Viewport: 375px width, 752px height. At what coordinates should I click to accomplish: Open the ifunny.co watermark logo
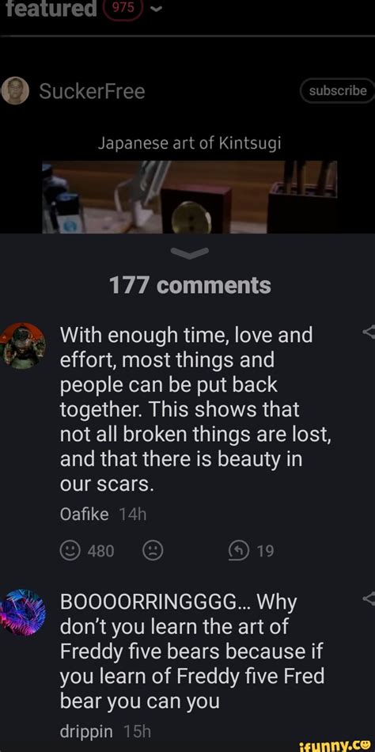click(x=335, y=746)
